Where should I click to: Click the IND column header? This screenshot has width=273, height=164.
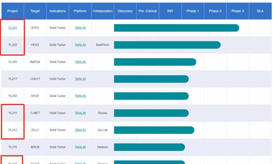tap(170, 11)
